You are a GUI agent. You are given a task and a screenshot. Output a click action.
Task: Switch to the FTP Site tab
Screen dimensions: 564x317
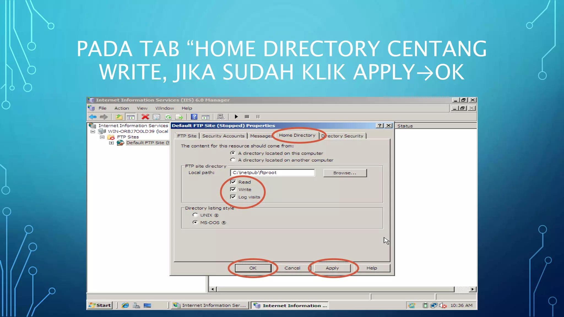(x=187, y=136)
